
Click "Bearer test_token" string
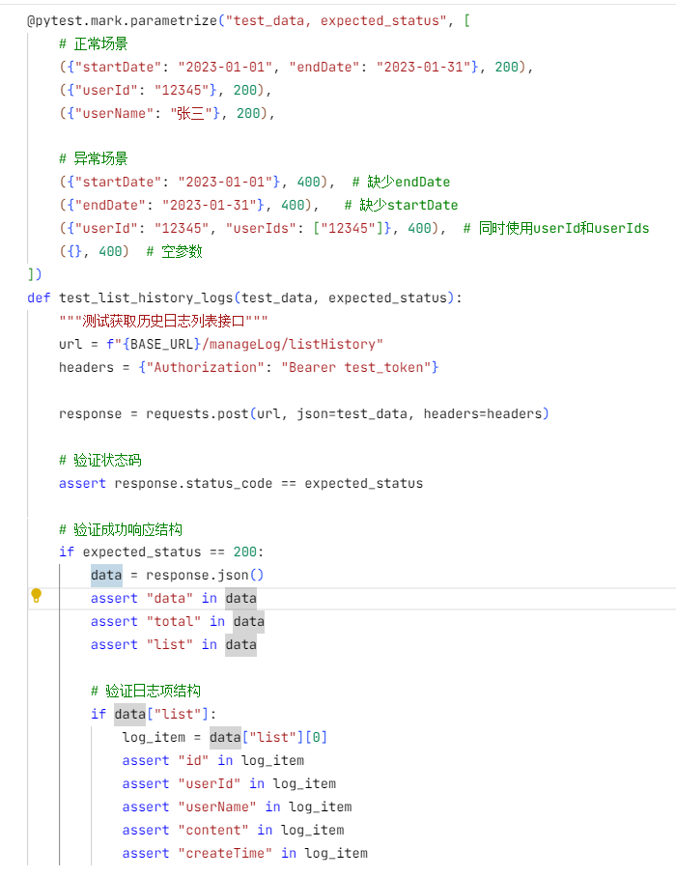point(356,367)
